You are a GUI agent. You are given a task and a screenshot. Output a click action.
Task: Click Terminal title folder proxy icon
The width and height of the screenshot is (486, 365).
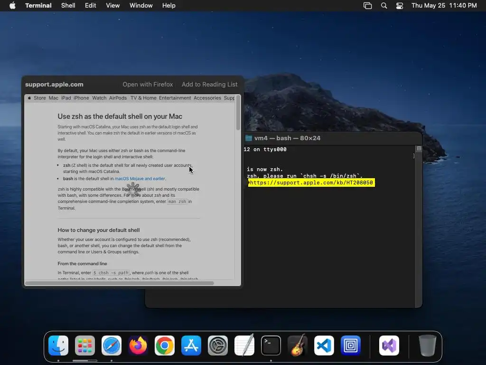(249, 138)
